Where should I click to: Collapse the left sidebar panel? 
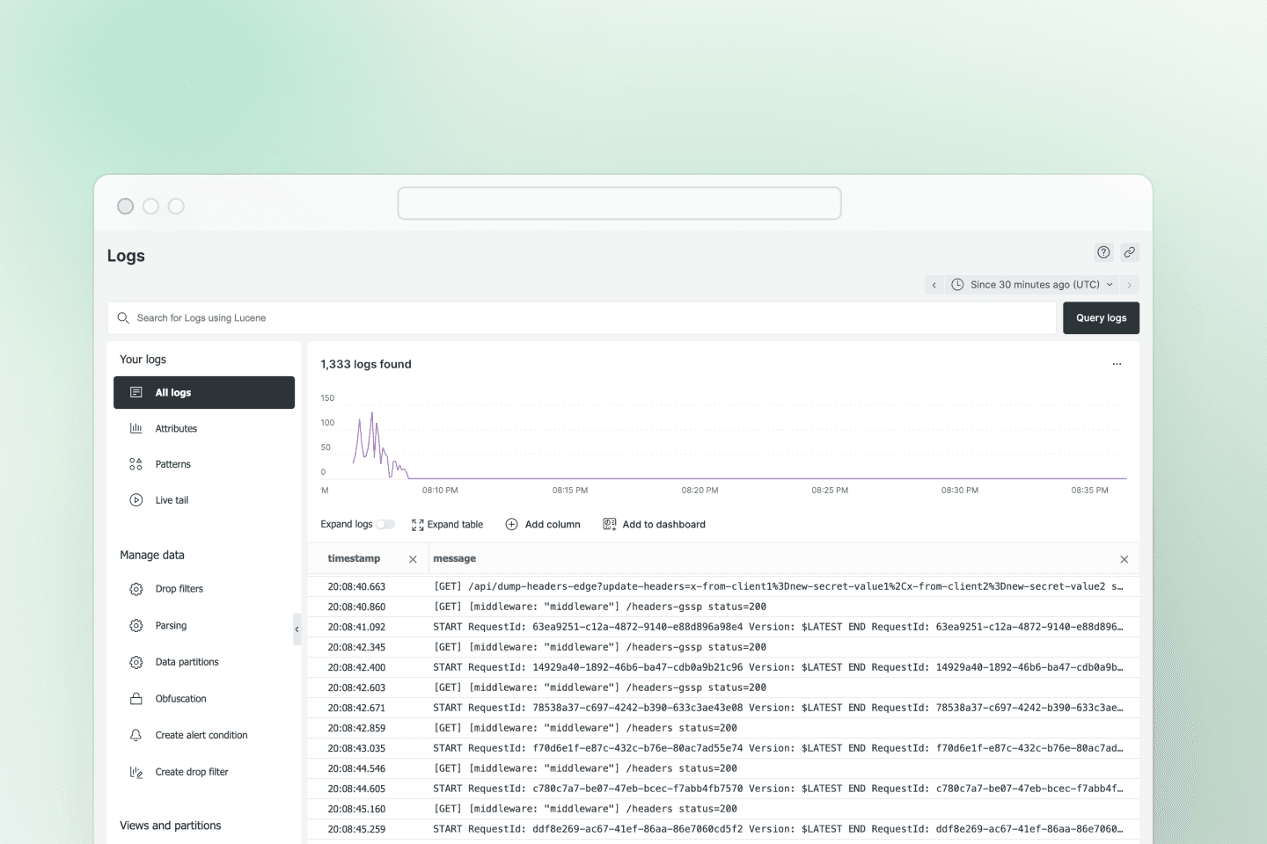click(x=297, y=629)
